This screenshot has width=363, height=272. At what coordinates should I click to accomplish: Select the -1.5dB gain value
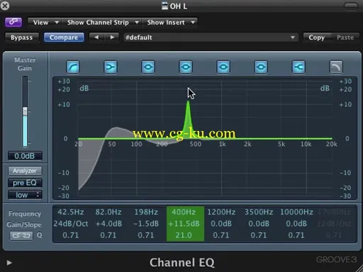point(146,223)
